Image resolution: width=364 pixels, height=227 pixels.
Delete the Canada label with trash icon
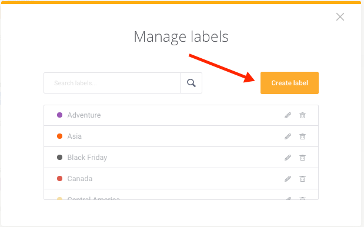click(302, 179)
